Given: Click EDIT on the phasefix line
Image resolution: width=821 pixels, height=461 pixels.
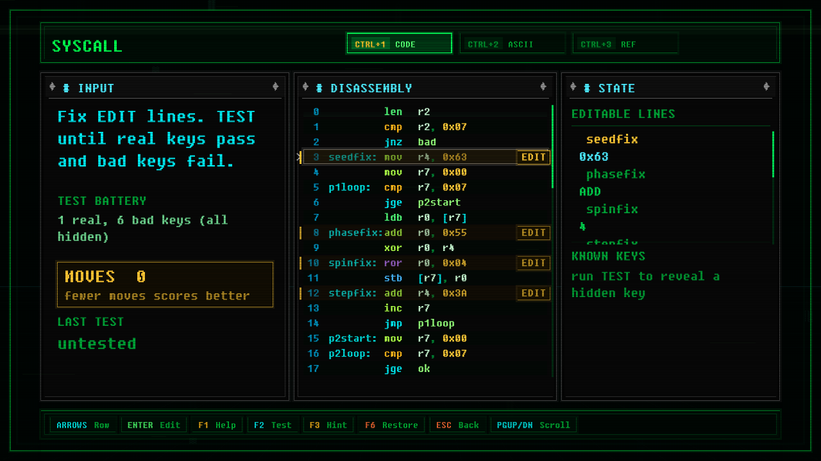Looking at the screenshot, I should pos(533,232).
